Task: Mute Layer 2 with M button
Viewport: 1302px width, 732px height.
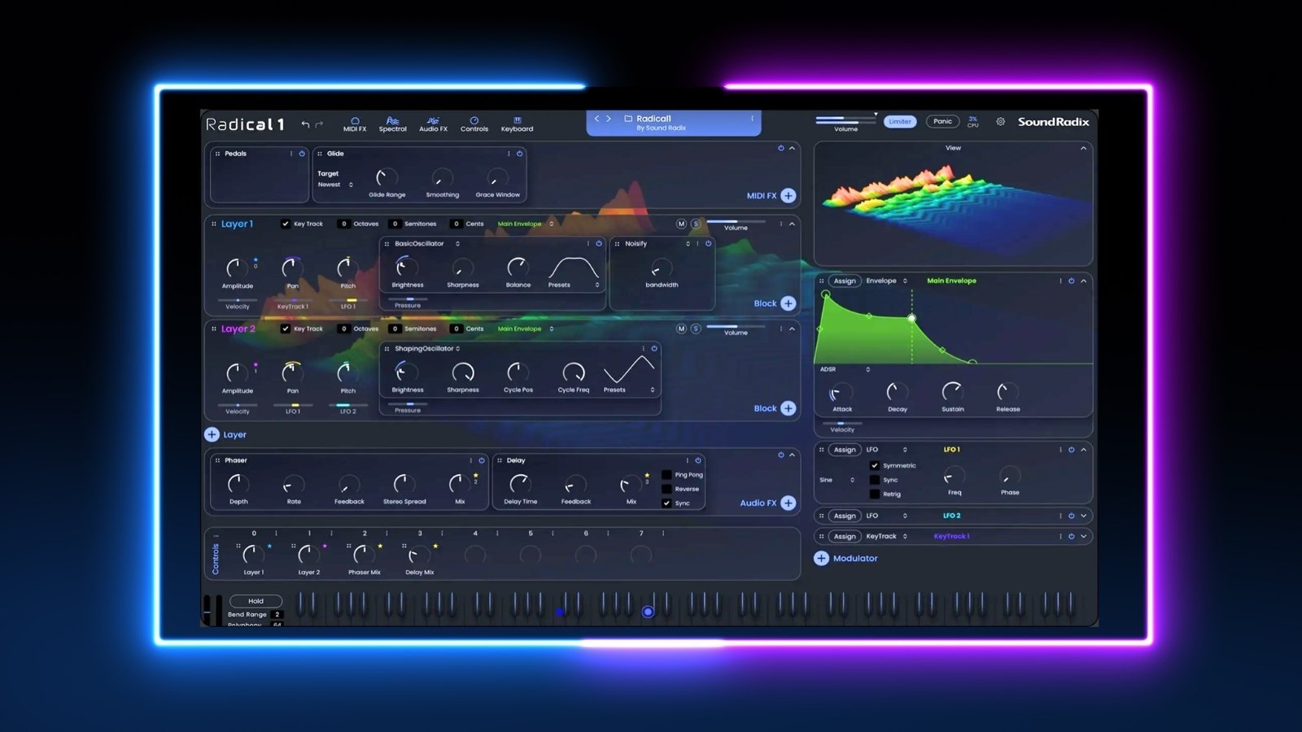Action: point(681,329)
